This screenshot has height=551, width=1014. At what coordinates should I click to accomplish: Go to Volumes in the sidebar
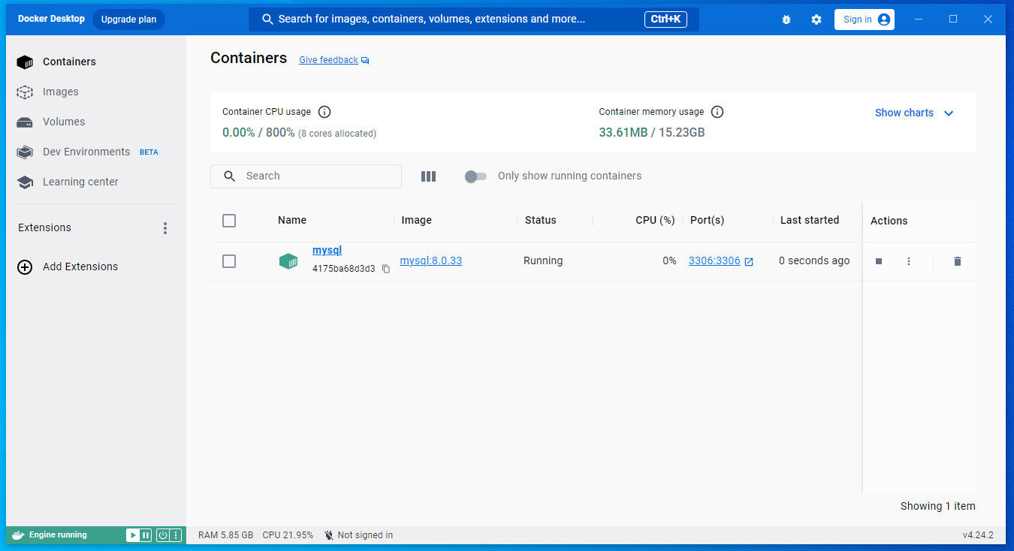point(95,122)
